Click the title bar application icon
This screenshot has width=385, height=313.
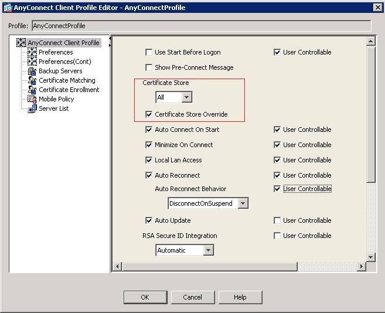click(8, 8)
